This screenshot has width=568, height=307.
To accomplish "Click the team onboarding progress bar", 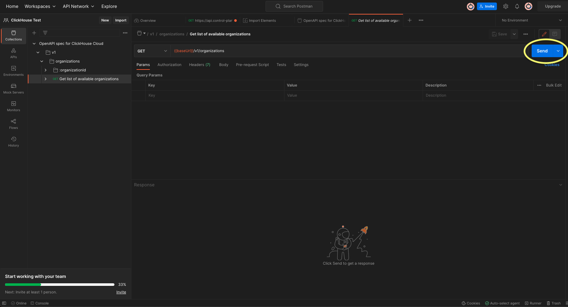I will click(59, 284).
